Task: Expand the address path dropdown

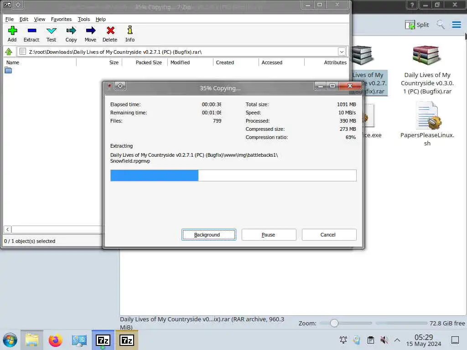Action: pyautogui.click(x=342, y=52)
